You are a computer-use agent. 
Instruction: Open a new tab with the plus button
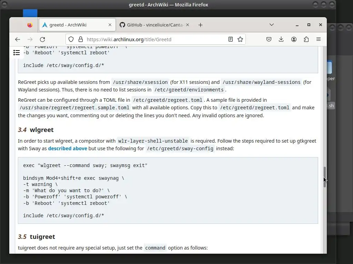point(200,25)
